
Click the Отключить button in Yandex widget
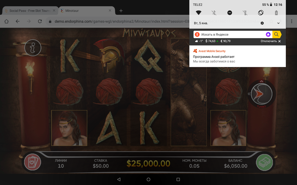pyautogui.click(x=271, y=41)
